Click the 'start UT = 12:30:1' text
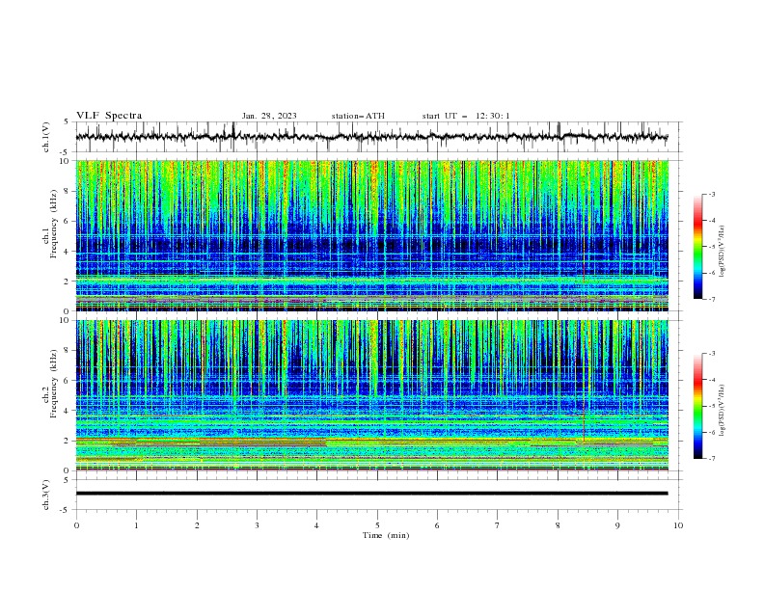The width and height of the screenshot is (764, 590). (466, 116)
